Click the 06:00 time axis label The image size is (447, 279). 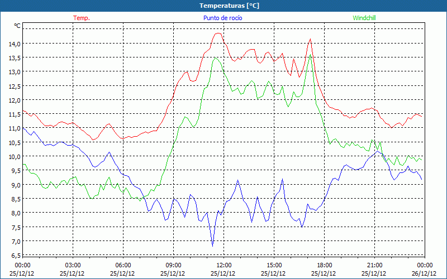point(123,266)
